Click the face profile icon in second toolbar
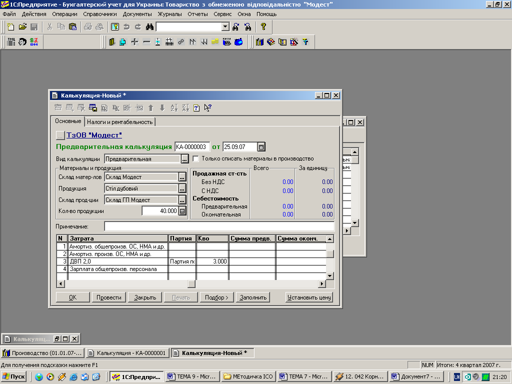The image size is (512, 384). (x=22, y=42)
